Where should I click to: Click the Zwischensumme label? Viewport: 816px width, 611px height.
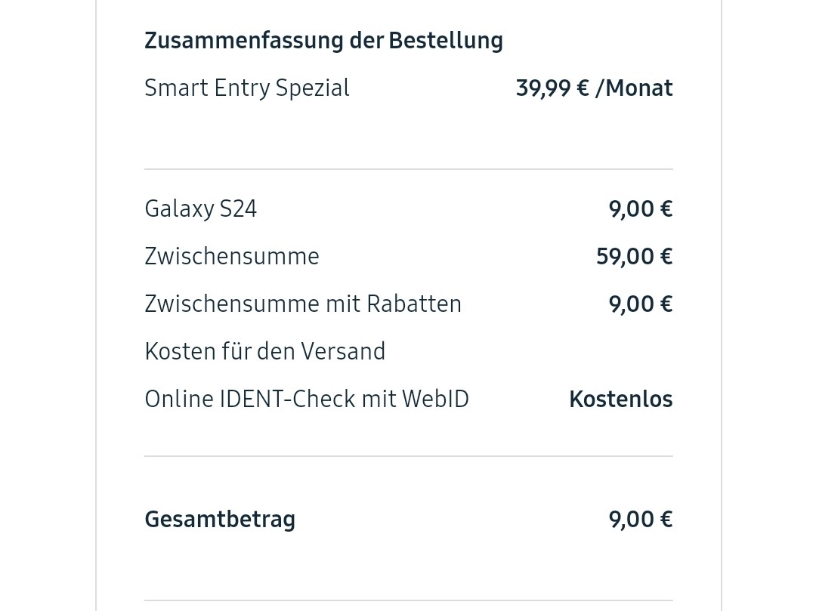(x=232, y=256)
